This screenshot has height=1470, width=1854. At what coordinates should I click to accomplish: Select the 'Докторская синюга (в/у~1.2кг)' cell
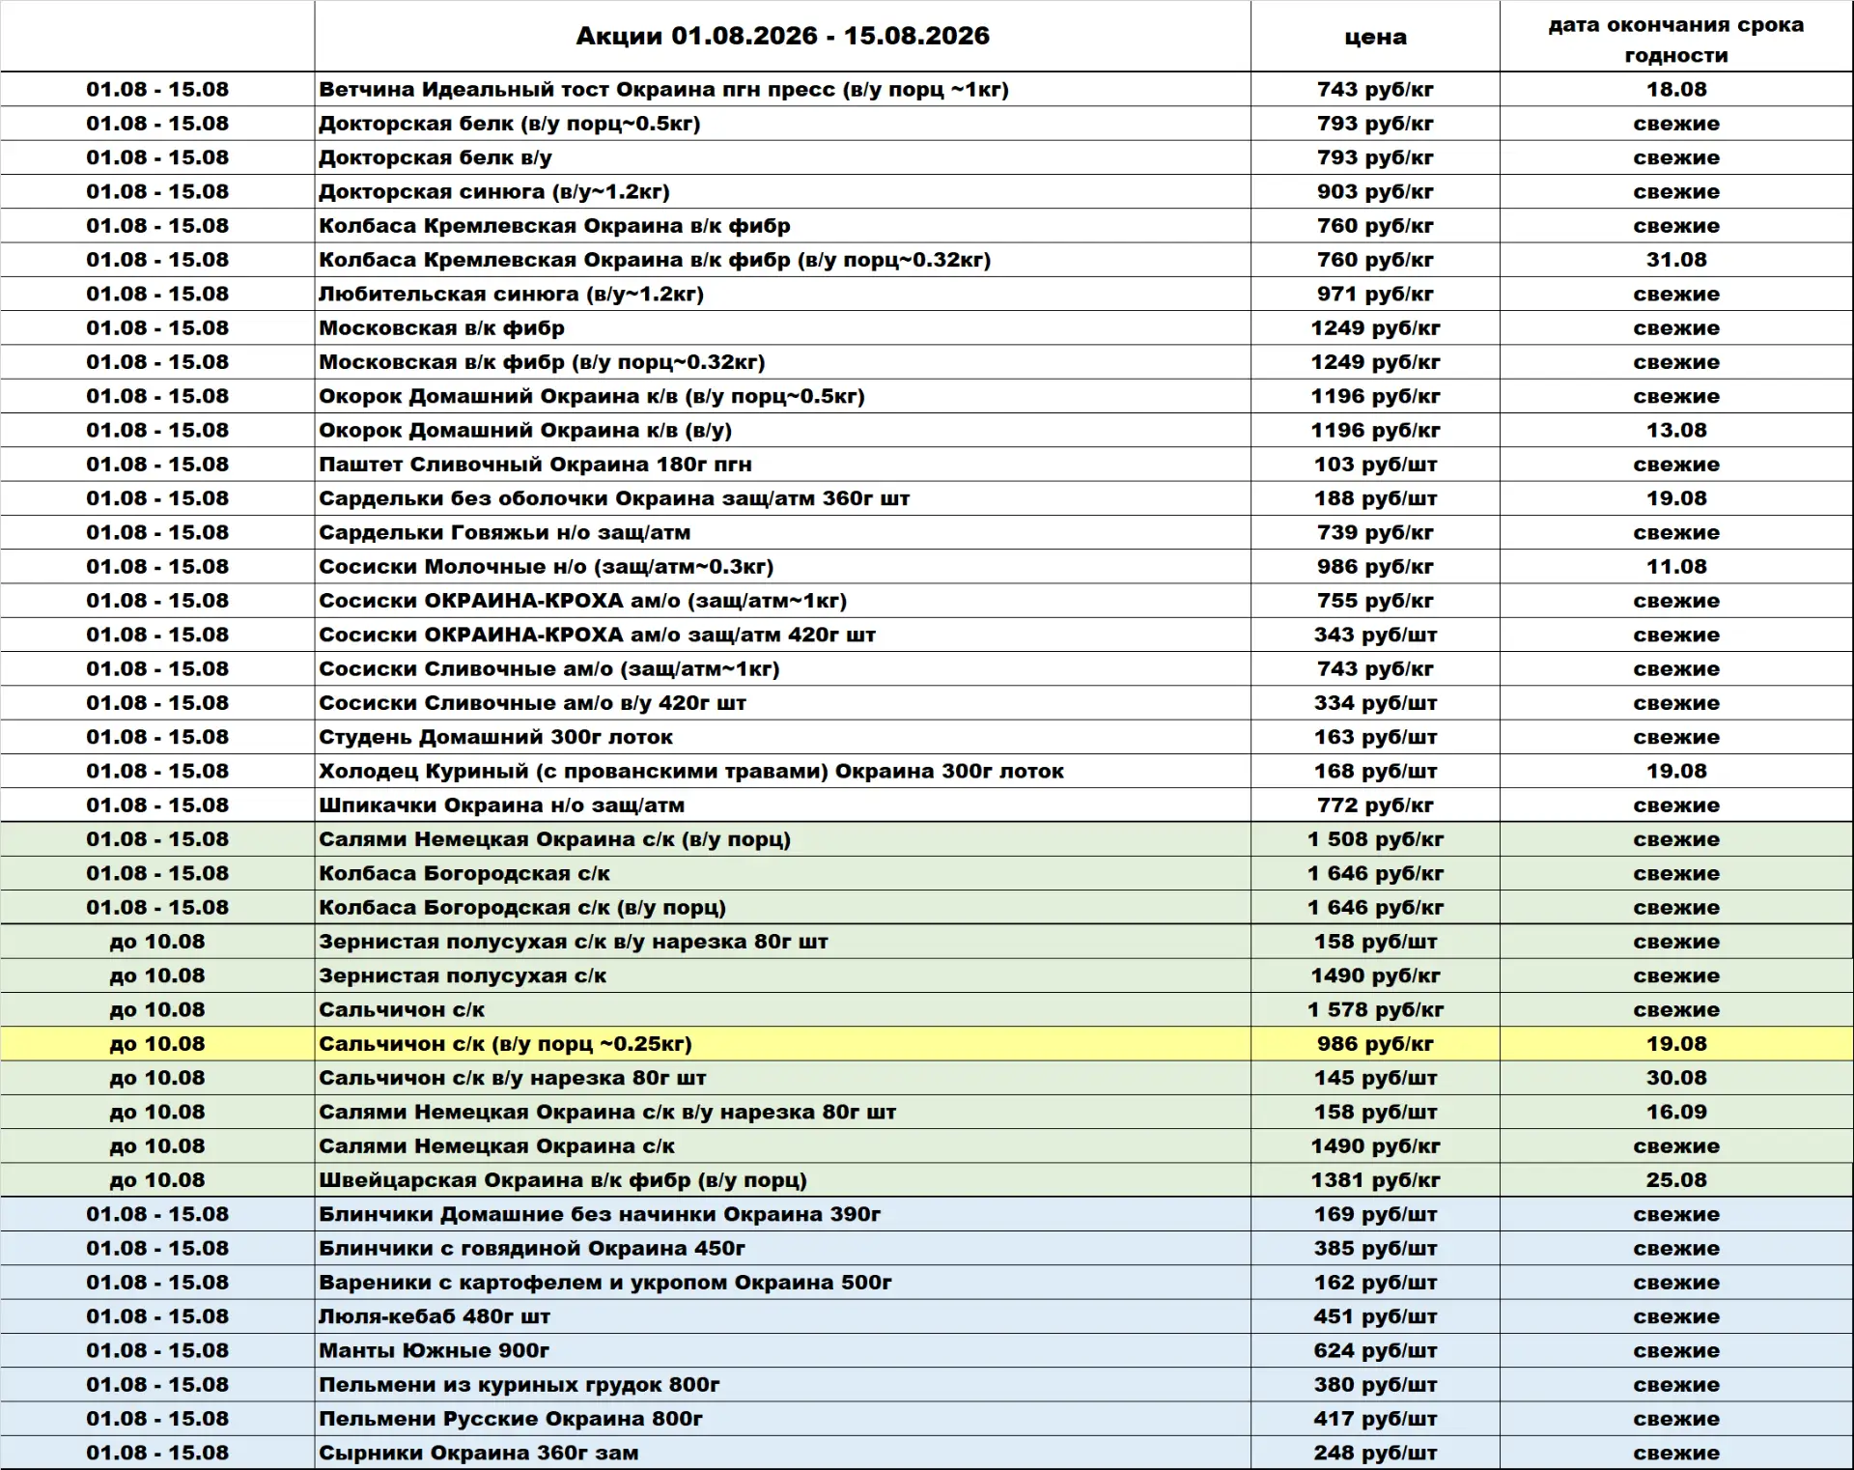coord(782,191)
